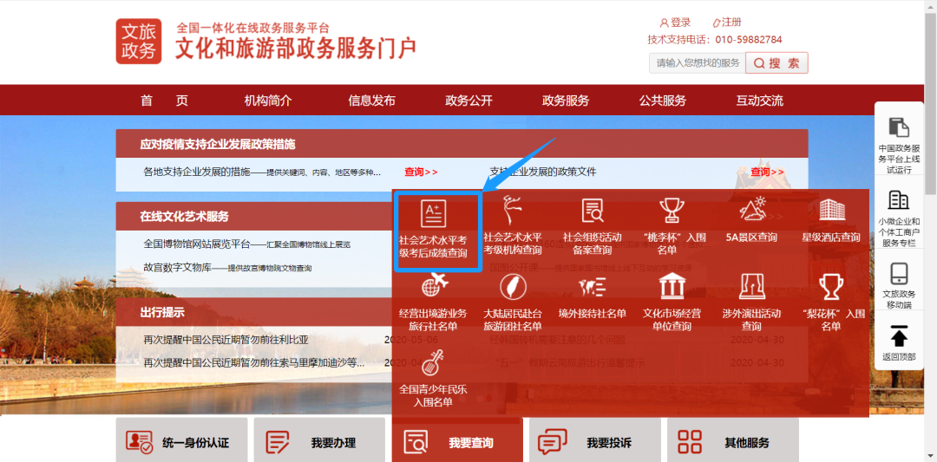This screenshot has width=937, height=462.
Task: Focus the search keyword input field
Action: (697, 63)
